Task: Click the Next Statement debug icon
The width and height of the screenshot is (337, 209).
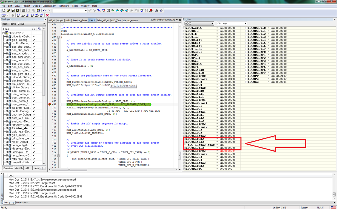Action: click(32, 15)
